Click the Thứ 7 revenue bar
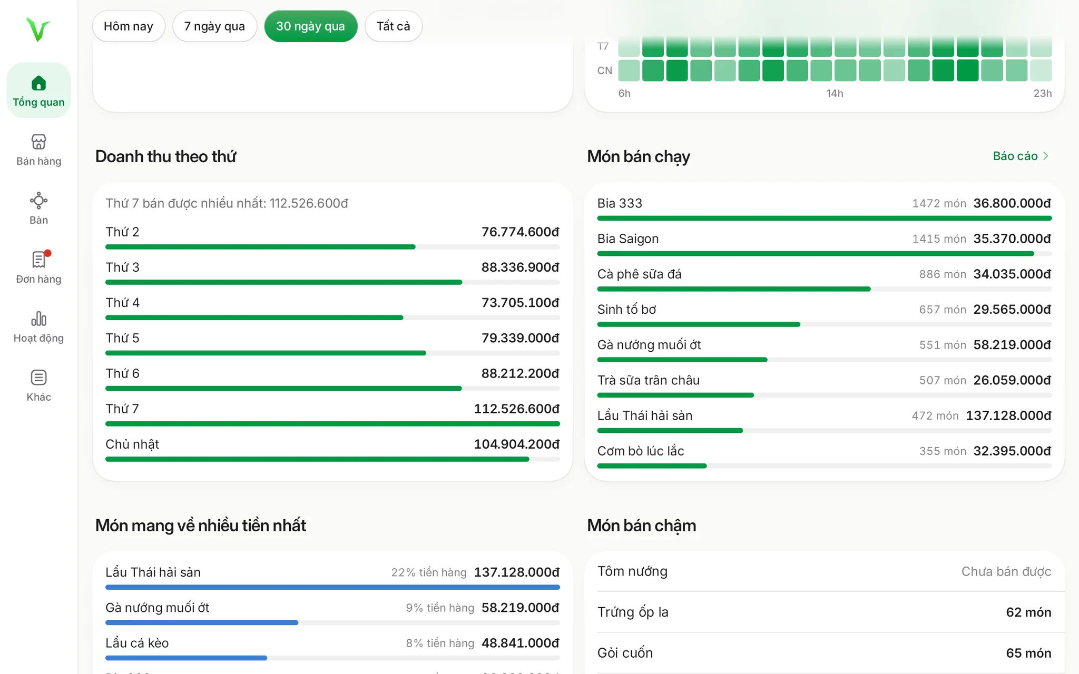 (332, 424)
